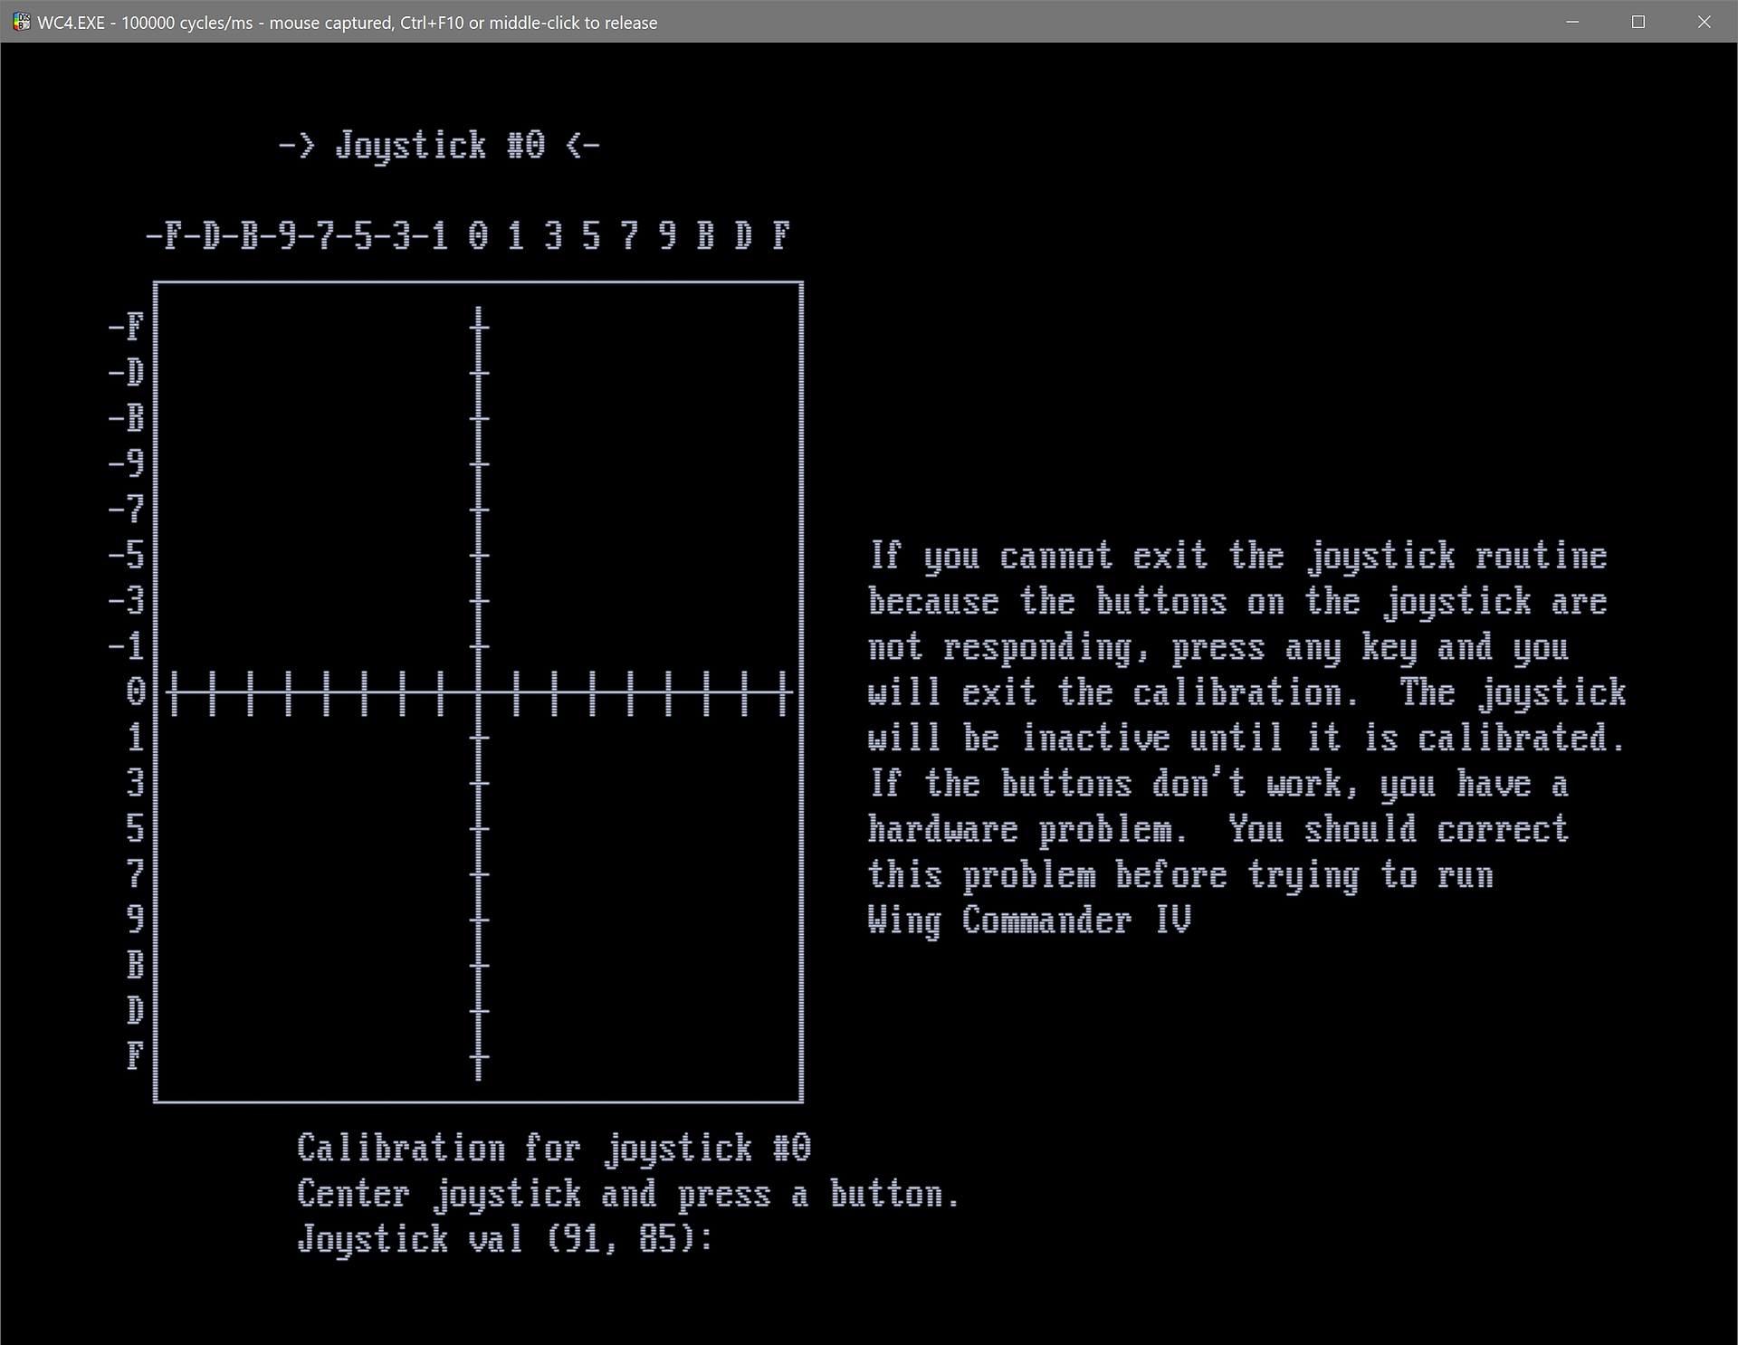
Task: Click 'If you cannot exit the joystick routine' line
Action: pos(1238,557)
